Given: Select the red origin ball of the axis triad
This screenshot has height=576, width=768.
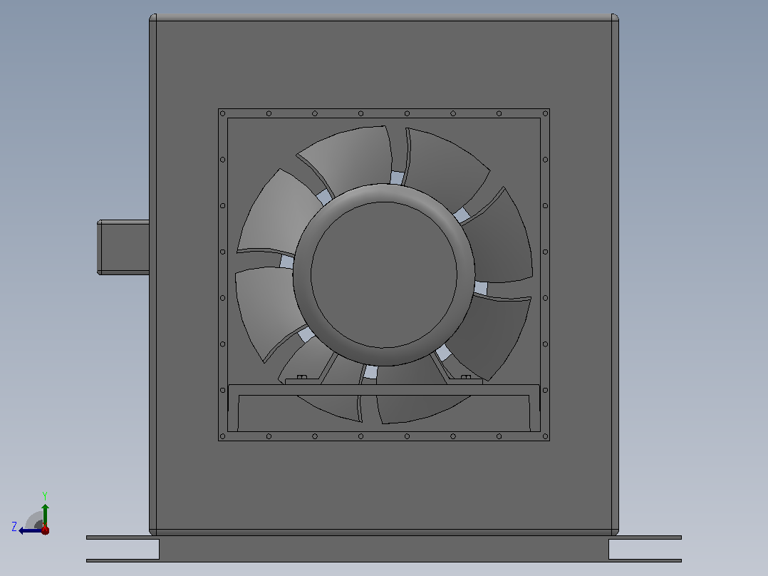Looking at the screenshot, I should point(45,530).
